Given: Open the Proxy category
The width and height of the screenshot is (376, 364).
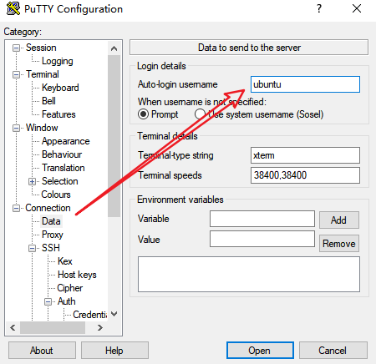Looking at the screenshot, I should click(x=53, y=235).
